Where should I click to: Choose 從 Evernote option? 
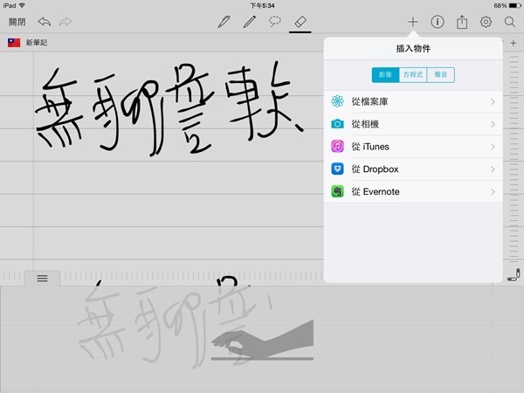[413, 192]
